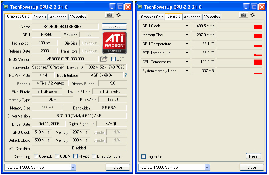Click the System Memory Used graph
This screenshot has width=269, height=175.
click(x=239, y=71)
